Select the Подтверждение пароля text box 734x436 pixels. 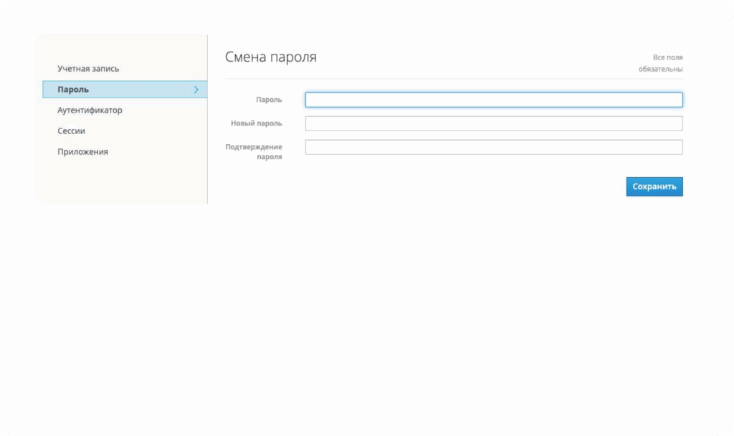point(493,147)
